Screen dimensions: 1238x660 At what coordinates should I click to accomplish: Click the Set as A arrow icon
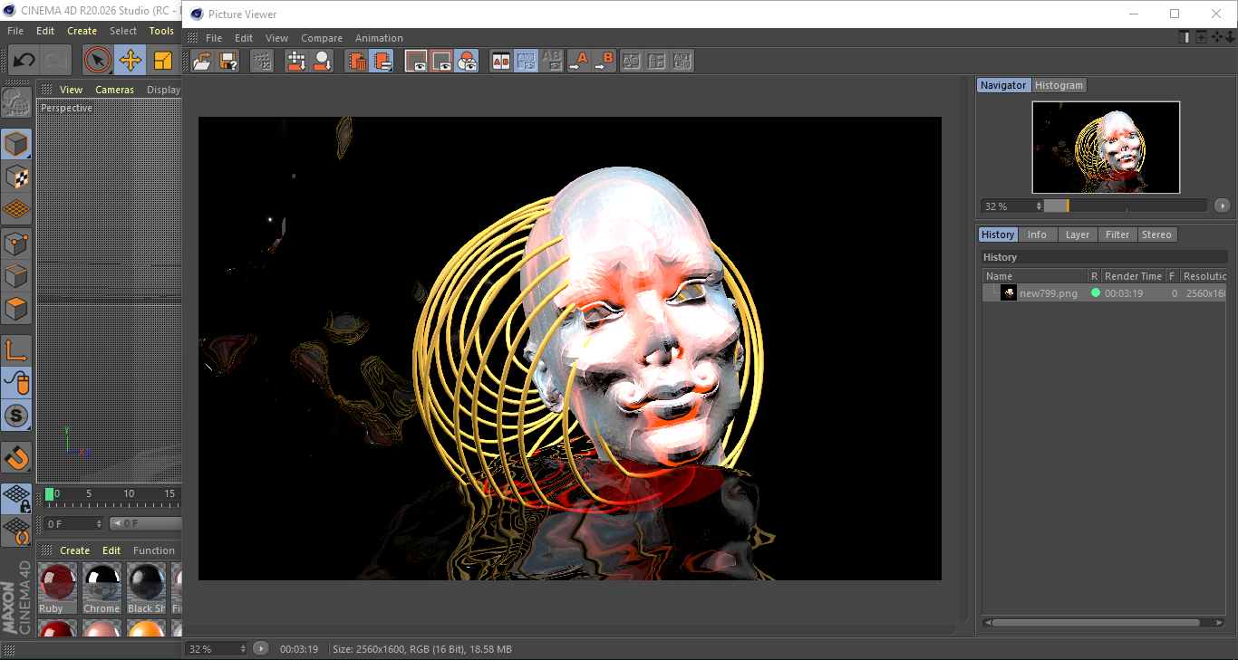point(578,61)
